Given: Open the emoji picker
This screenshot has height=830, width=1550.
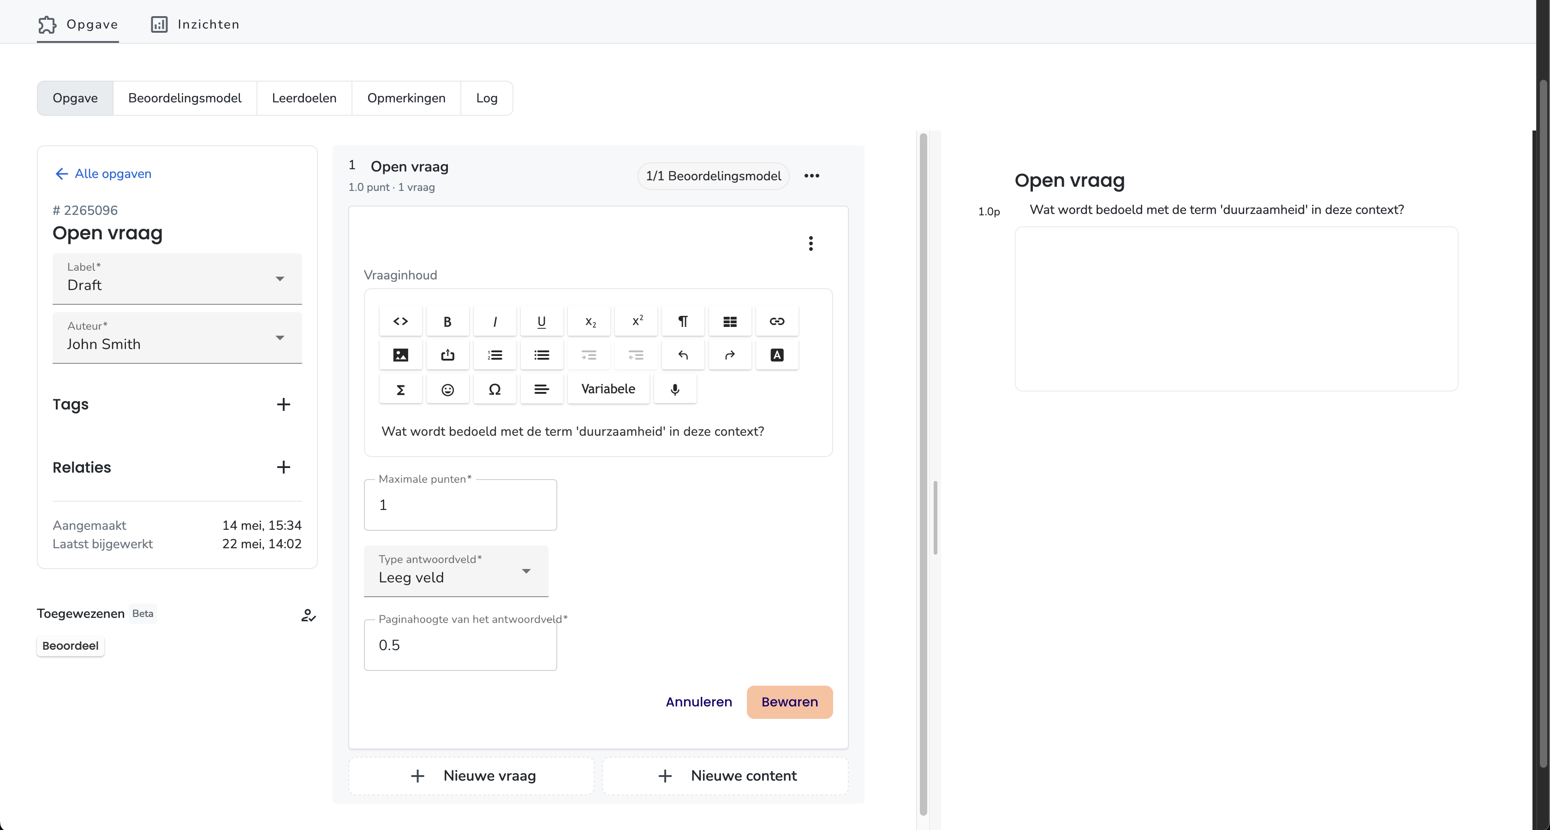Looking at the screenshot, I should pos(447,389).
